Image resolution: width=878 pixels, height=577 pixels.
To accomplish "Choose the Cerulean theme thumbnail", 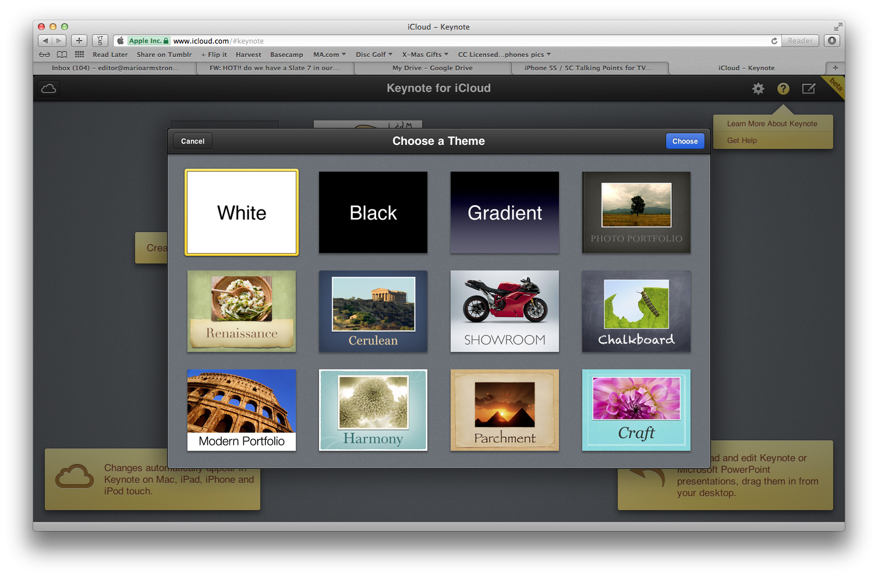I will (373, 311).
